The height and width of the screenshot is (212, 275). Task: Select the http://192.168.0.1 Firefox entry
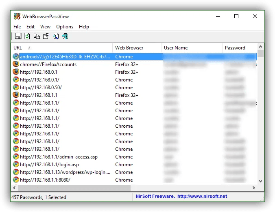pyautogui.click(x=135, y=72)
